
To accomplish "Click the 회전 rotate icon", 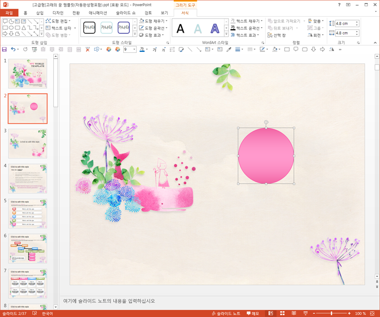I will (310, 35).
